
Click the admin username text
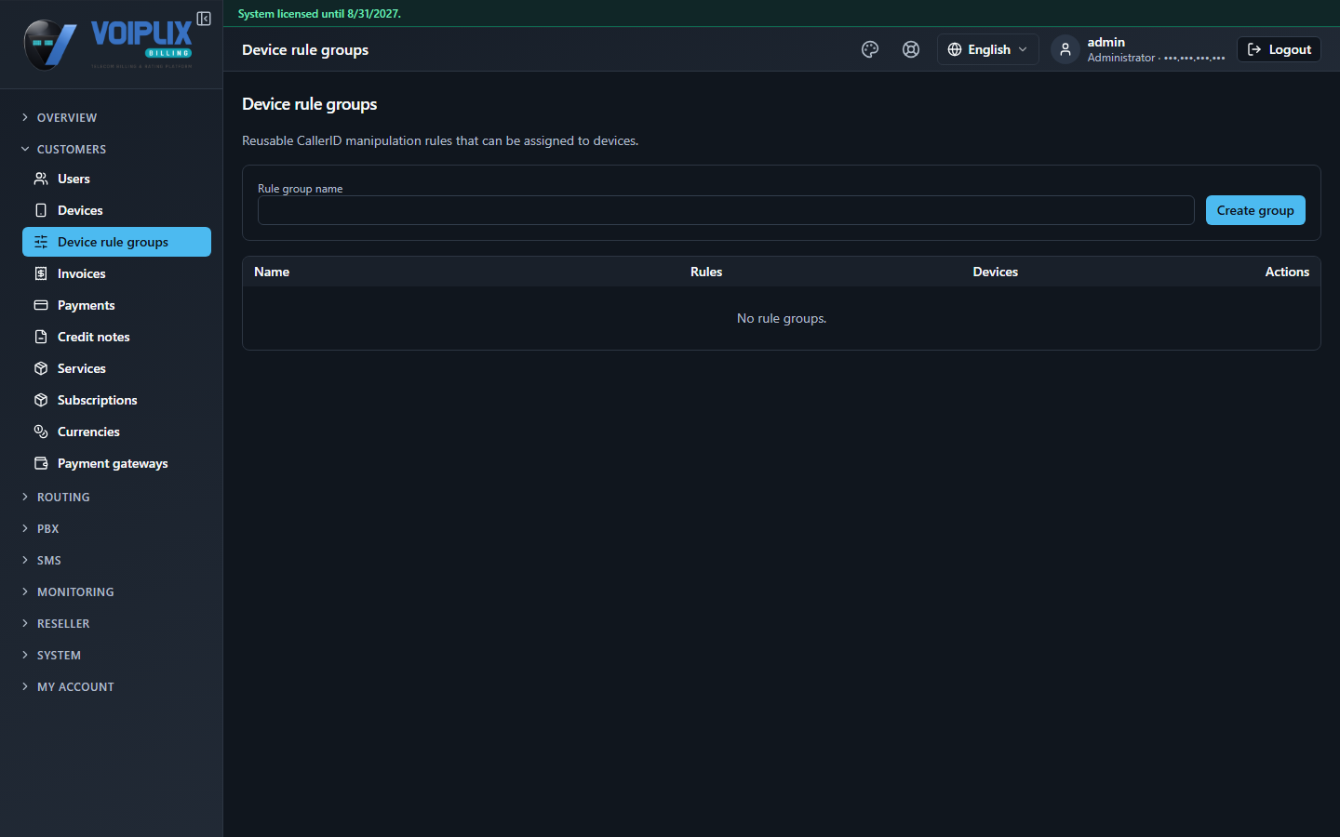(x=1105, y=42)
